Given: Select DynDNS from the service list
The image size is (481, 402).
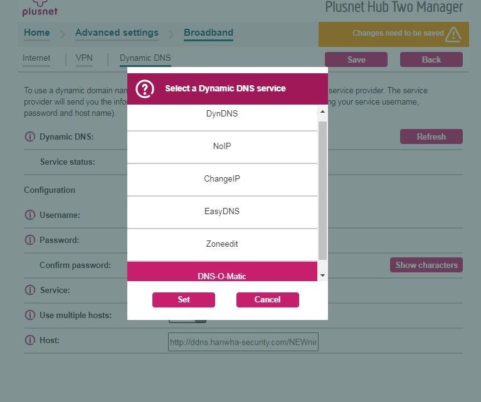Looking at the screenshot, I should (x=222, y=114).
